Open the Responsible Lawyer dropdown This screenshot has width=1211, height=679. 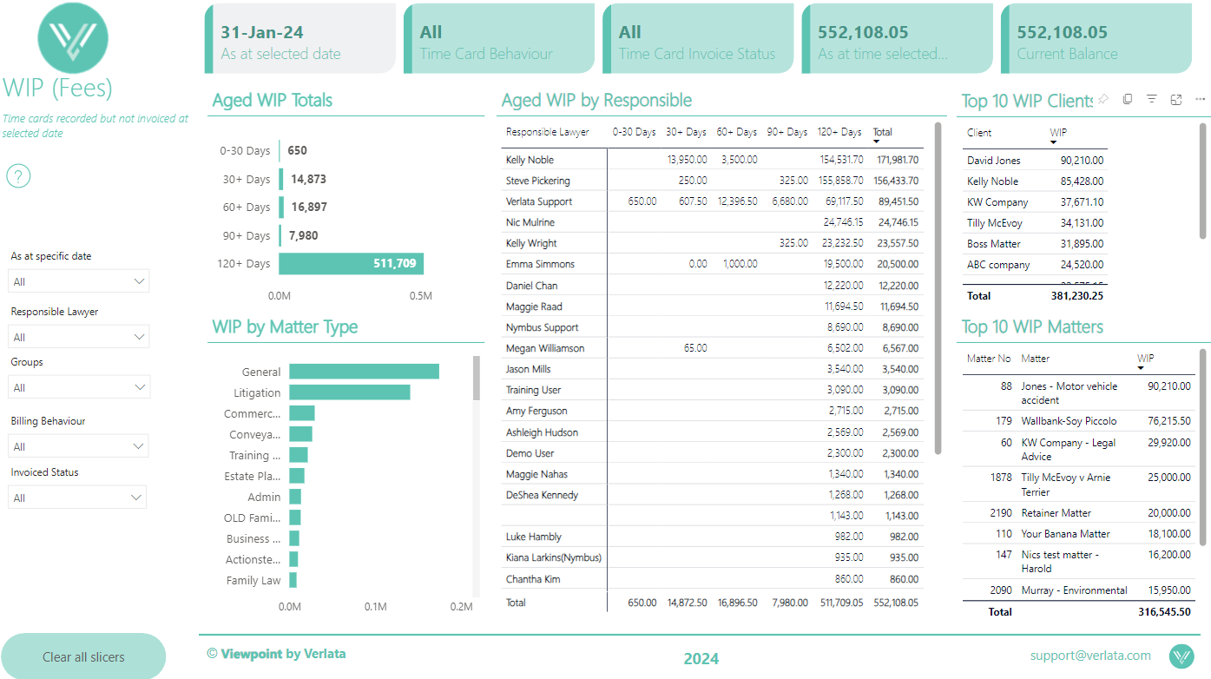tap(78, 337)
